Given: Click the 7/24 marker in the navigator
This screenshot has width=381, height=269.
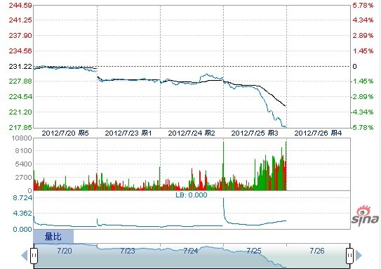Looking at the screenshot, I should coord(191,251).
